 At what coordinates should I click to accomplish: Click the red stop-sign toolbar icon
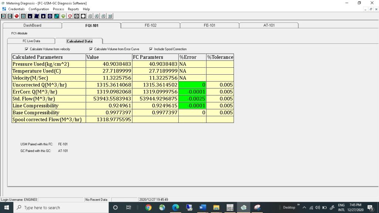tap(17, 16)
